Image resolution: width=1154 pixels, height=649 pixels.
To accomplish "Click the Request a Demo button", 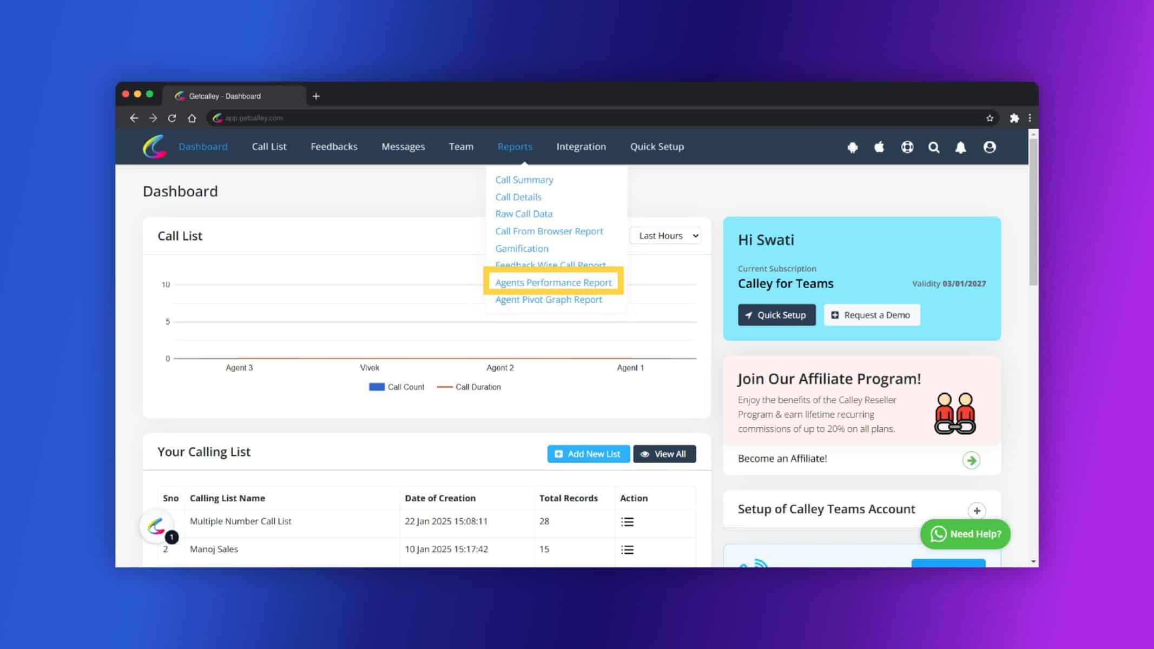I will pos(872,315).
